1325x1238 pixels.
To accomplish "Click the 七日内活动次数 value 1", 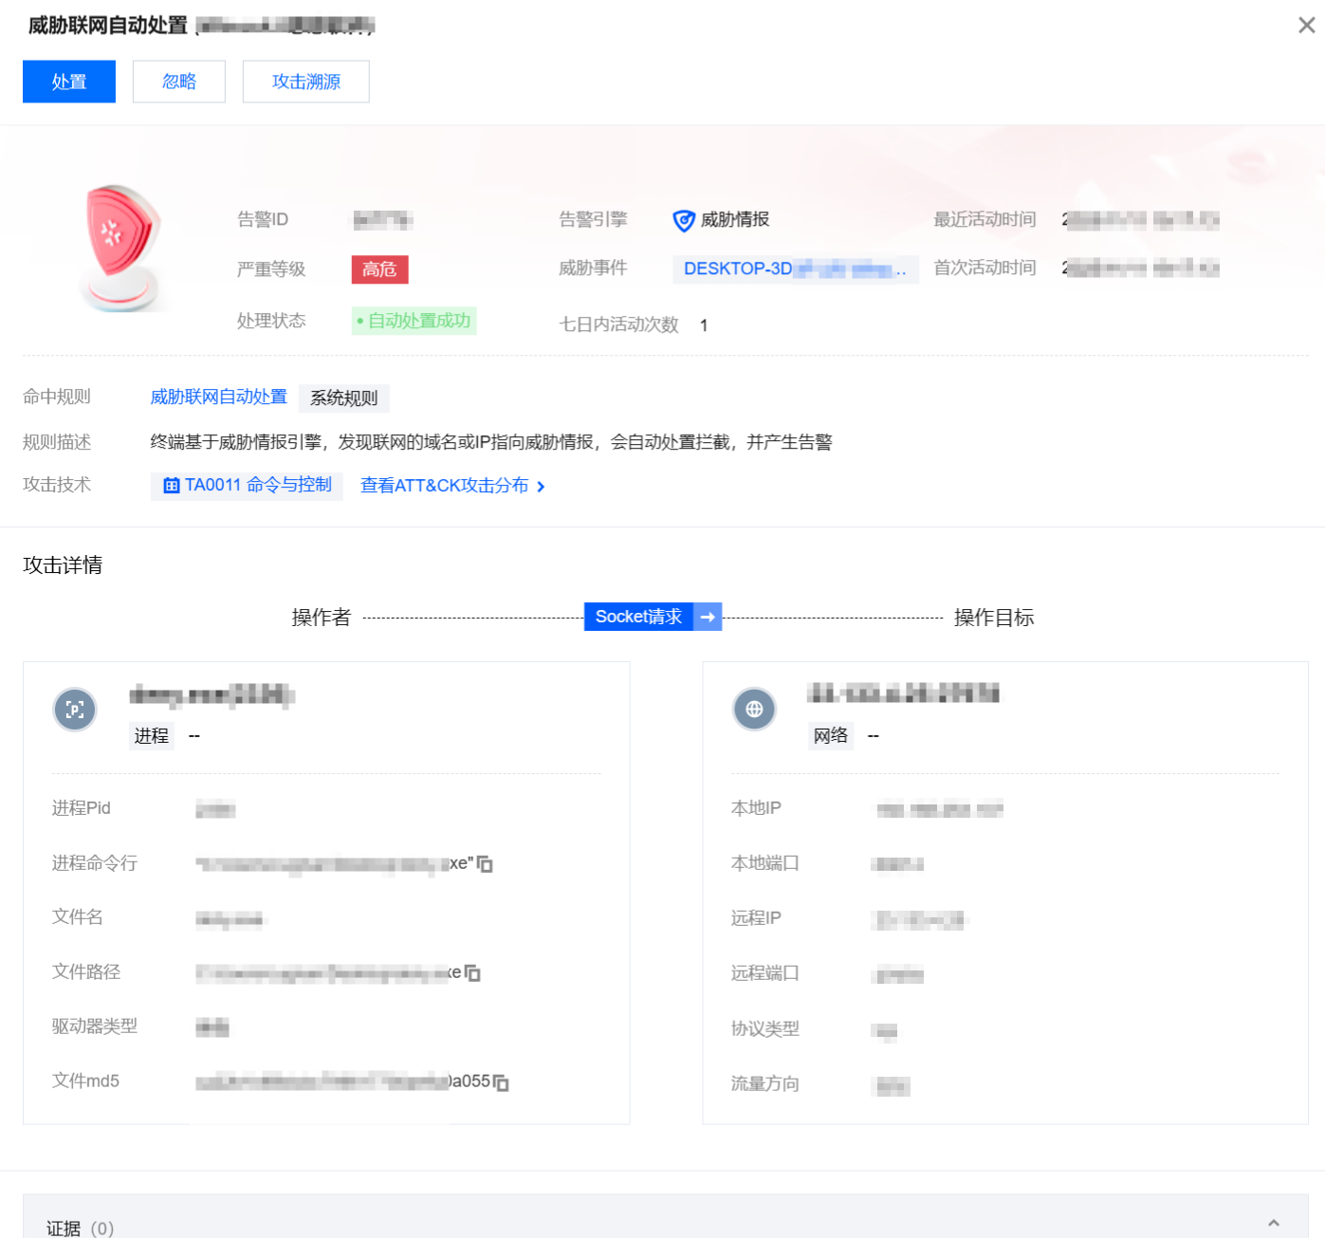I will tap(704, 325).
